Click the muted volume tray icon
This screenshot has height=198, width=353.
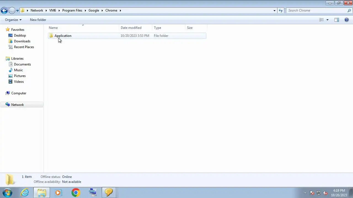pyautogui.click(x=325, y=193)
